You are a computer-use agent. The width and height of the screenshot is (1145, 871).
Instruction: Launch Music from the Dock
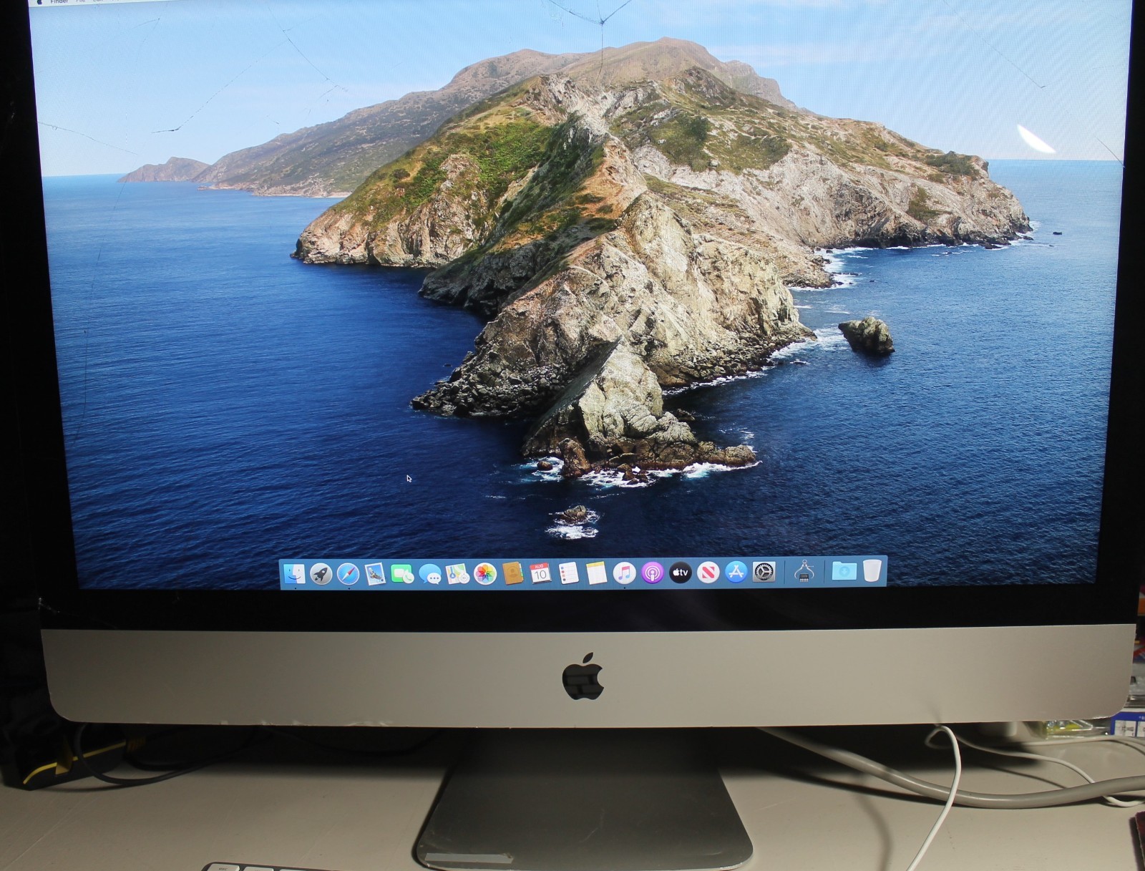tap(624, 573)
